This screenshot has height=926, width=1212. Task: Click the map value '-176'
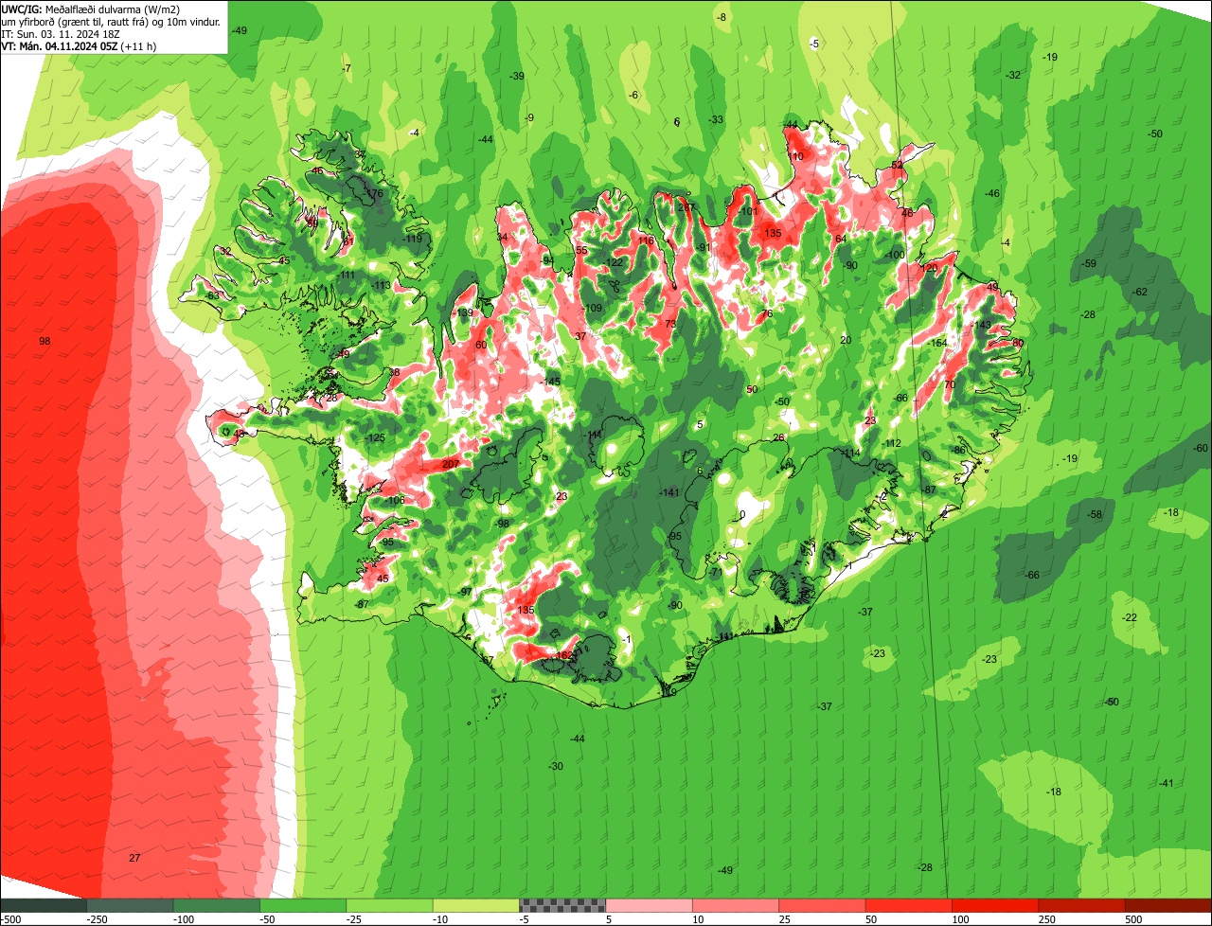[374, 194]
